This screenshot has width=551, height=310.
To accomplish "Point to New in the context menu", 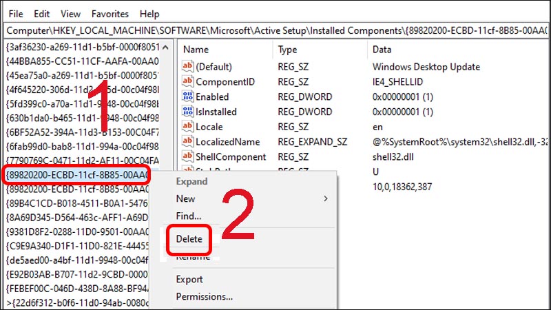I will click(185, 198).
